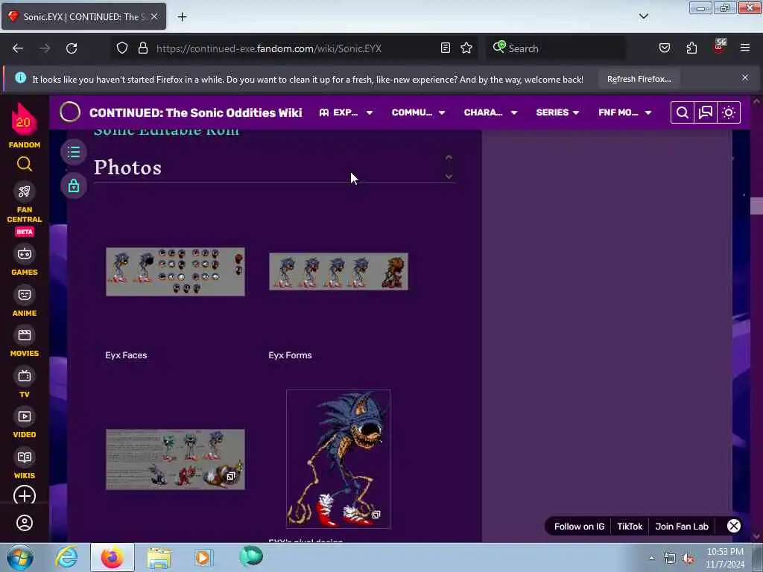Viewport: 763px width, 572px height.
Task: Click the Refresh Firefox... button
Action: pos(639,79)
